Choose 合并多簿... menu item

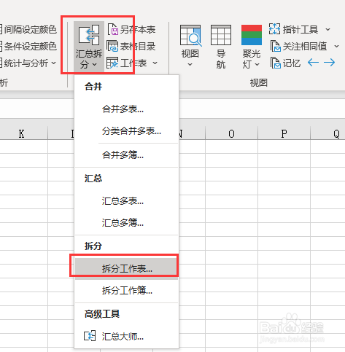point(126,155)
